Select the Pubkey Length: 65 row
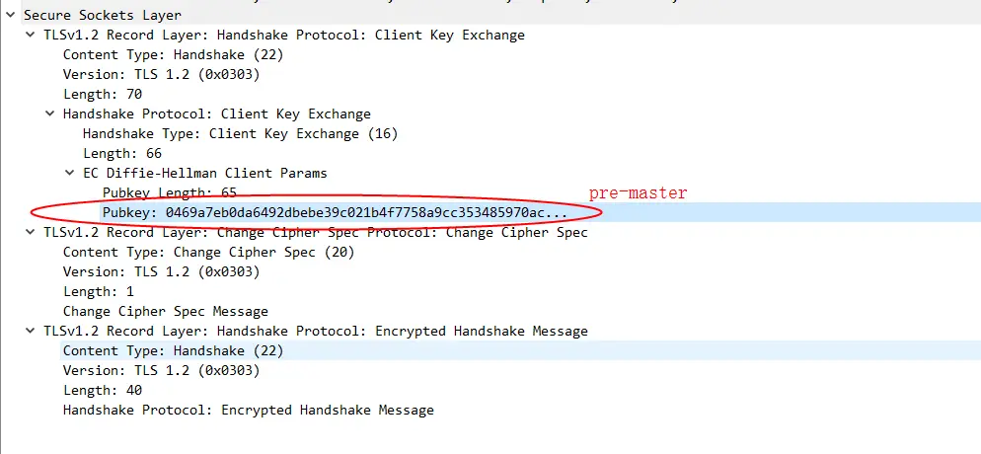Screen dimensions: 981x454 click(x=170, y=192)
